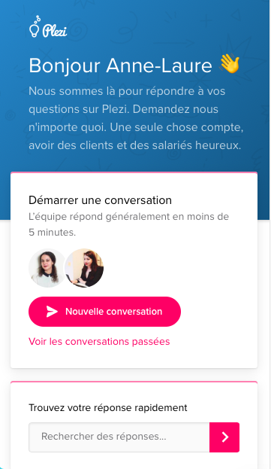Click the Démarrer une conversation heading
The width and height of the screenshot is (271, 469).
tap(100, 200)
